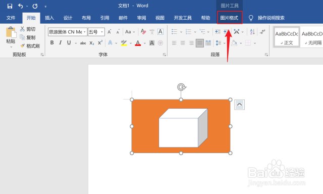Open the highlight color dropdown arrow
This screenshot has height=194, width=323.
click(131, 43)
